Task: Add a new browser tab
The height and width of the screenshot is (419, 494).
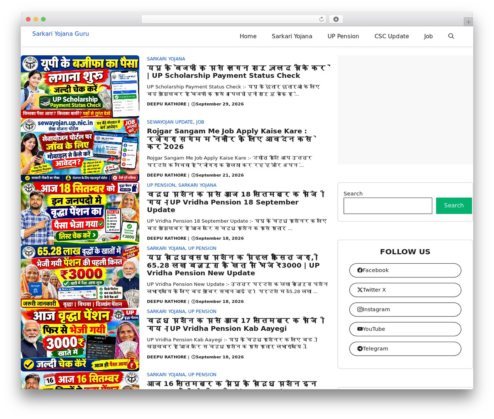Action: click(x=468, y=22)
